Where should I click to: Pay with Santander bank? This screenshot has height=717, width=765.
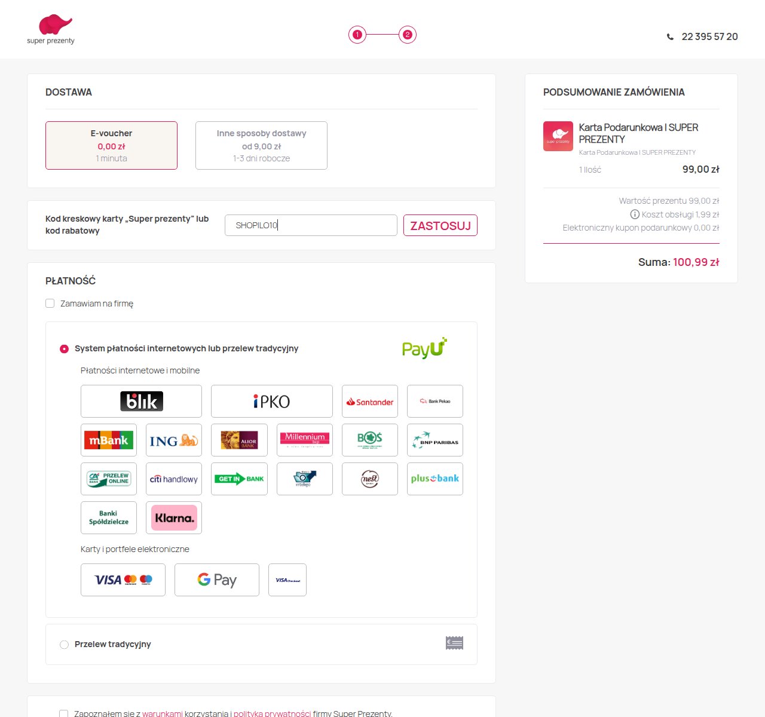[x=370, y=401]
